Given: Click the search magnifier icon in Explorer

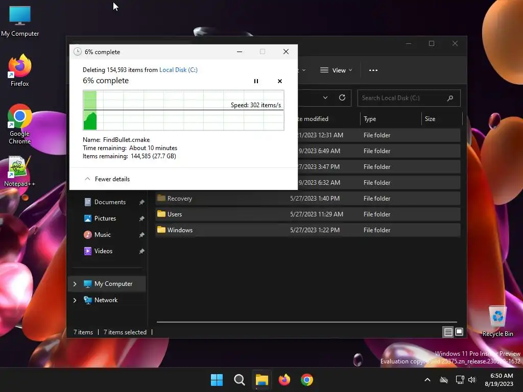Looking at the screenshot, I should coord(450,98).
